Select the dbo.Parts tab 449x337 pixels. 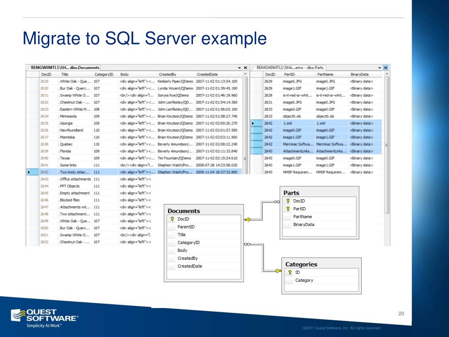(x=290, y=68)
